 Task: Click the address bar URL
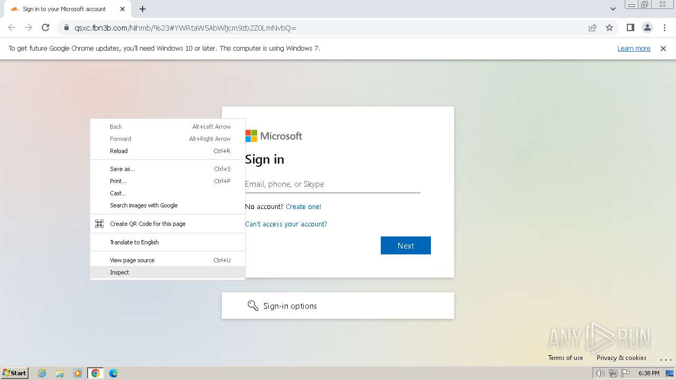(x=185, y=28)
